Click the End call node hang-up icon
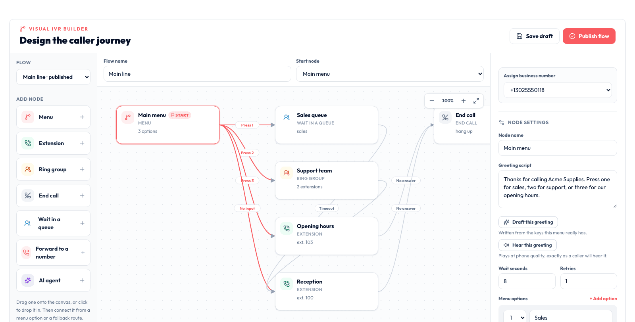This screenshot has height=322, width=635. (x=445, y=117)
